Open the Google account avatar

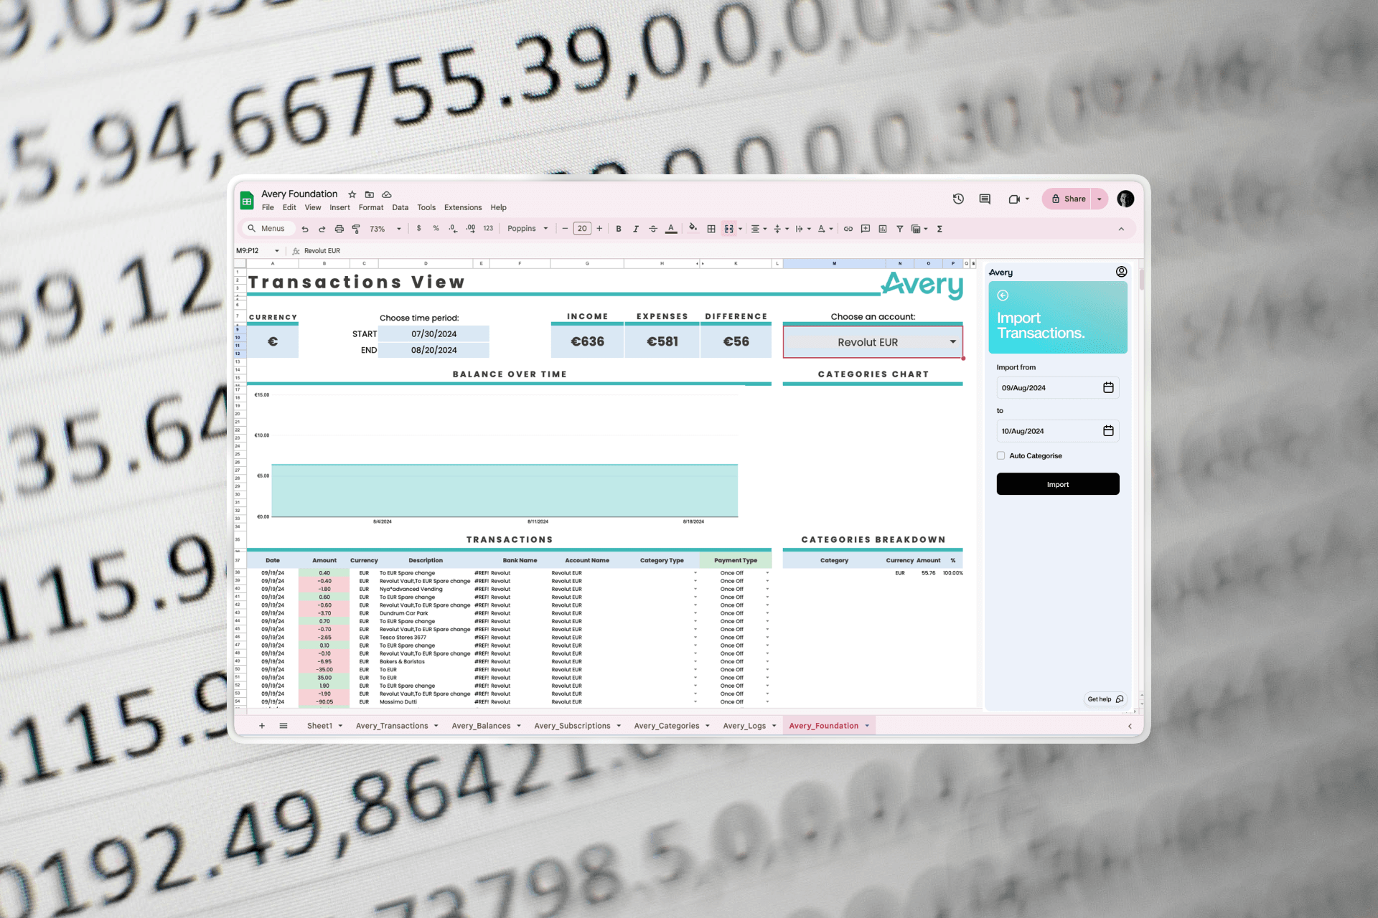tap(1125, 199)
